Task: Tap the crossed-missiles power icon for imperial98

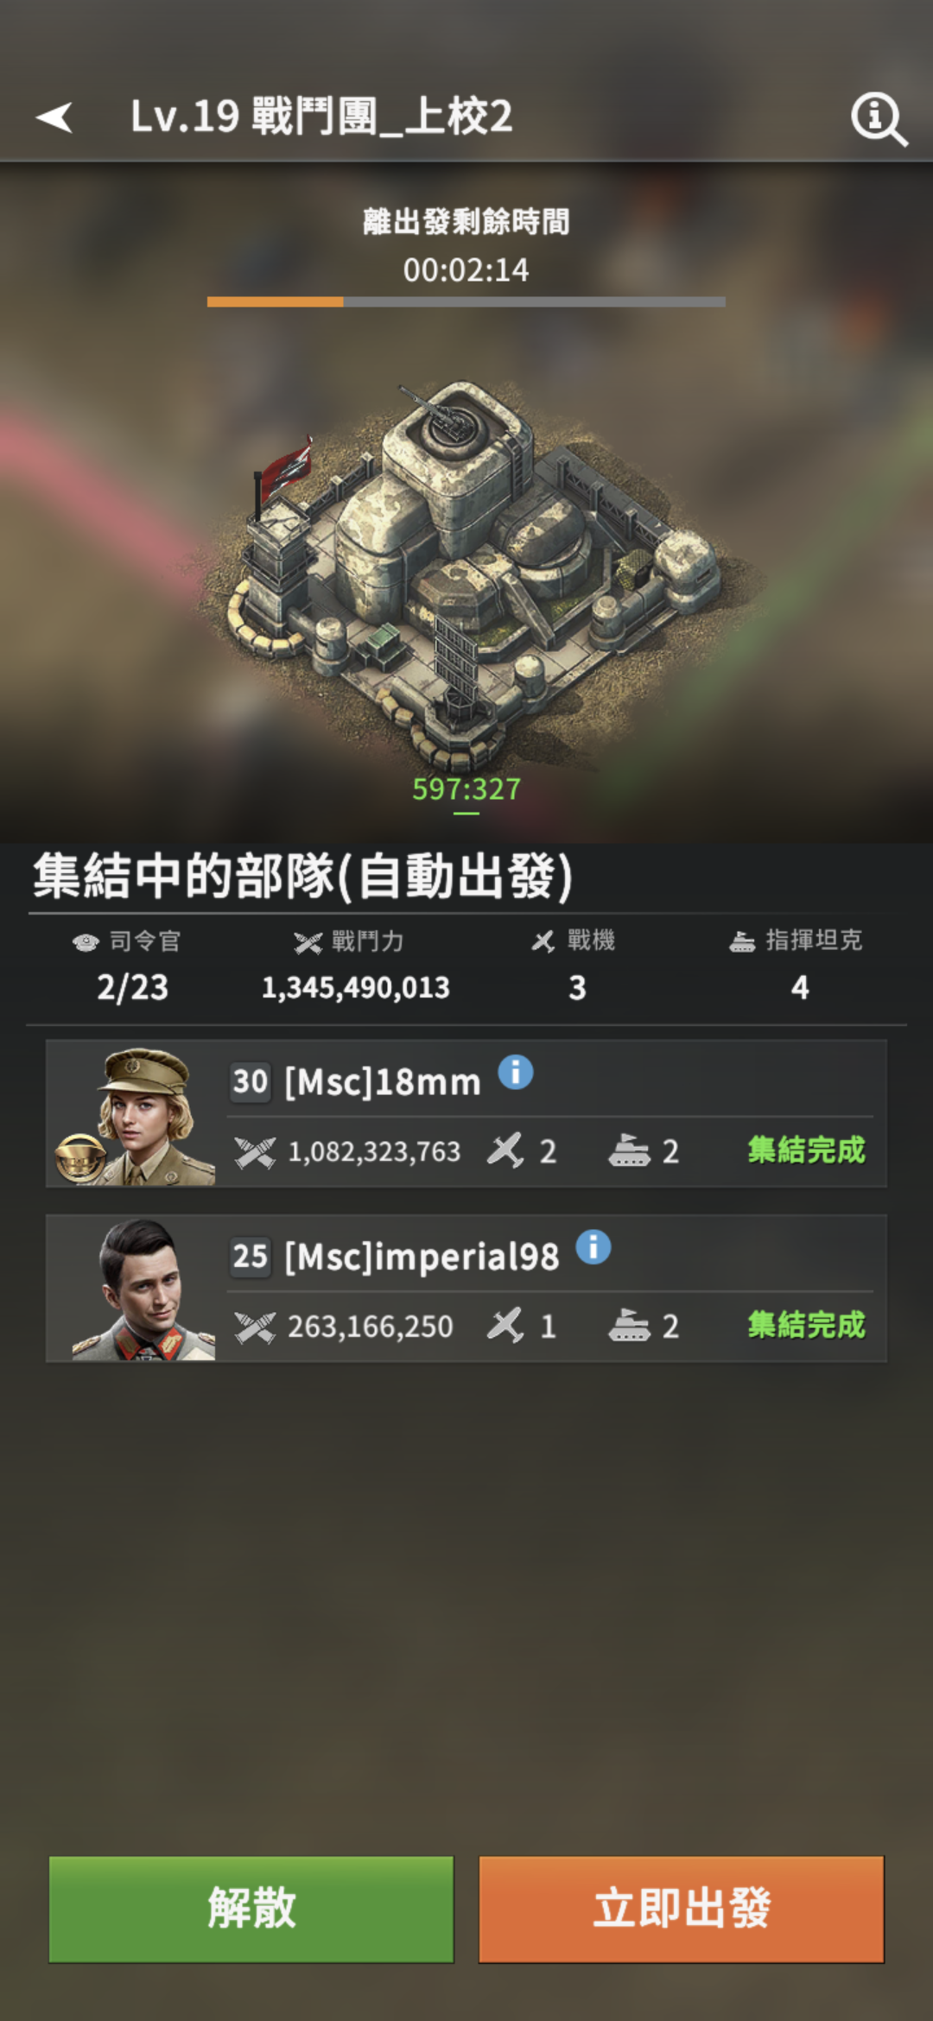Action: click(x=255, y=1327)
